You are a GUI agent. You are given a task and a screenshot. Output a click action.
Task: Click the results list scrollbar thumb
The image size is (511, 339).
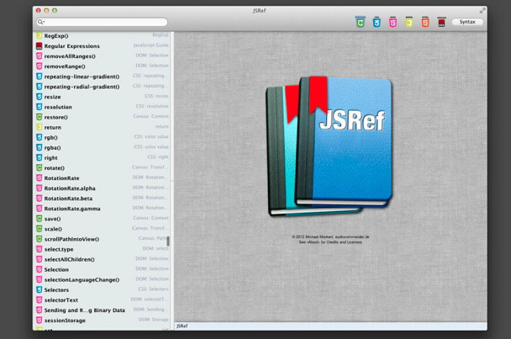pyautogui.click(x=168, y=241)
